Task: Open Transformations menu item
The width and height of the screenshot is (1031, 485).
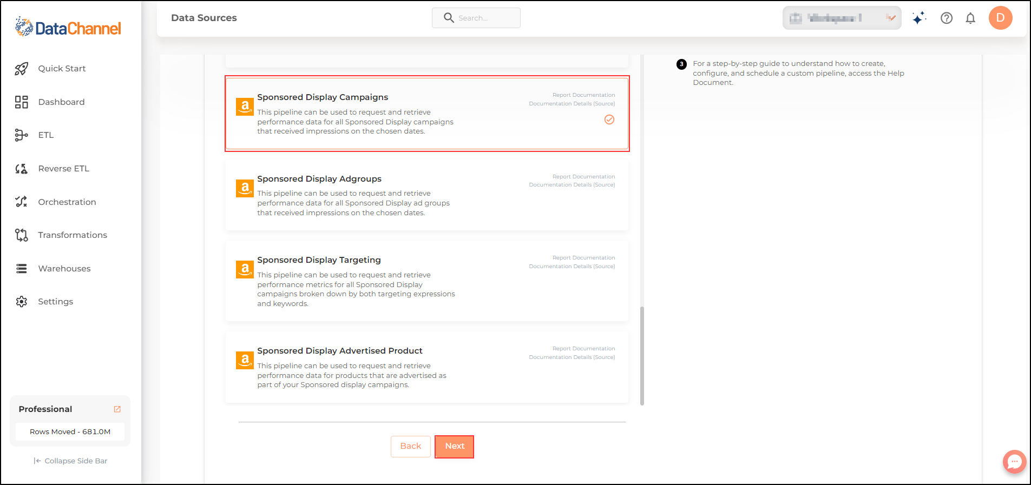Action: [x=73, y=235]
